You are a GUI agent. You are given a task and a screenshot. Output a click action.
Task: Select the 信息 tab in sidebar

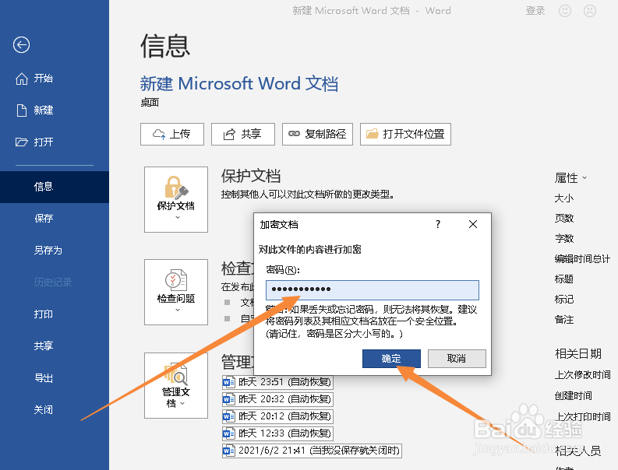click(x=55, y=187)
